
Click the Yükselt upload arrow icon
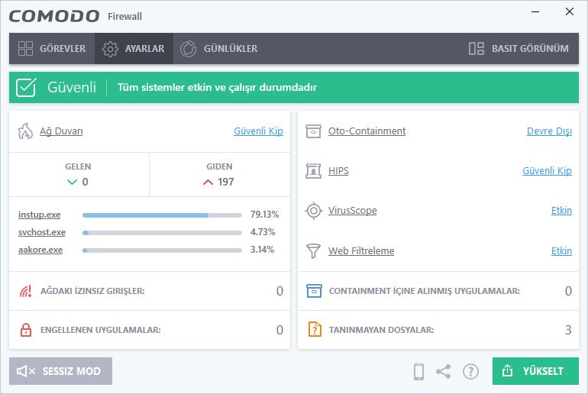pos(507,371)
